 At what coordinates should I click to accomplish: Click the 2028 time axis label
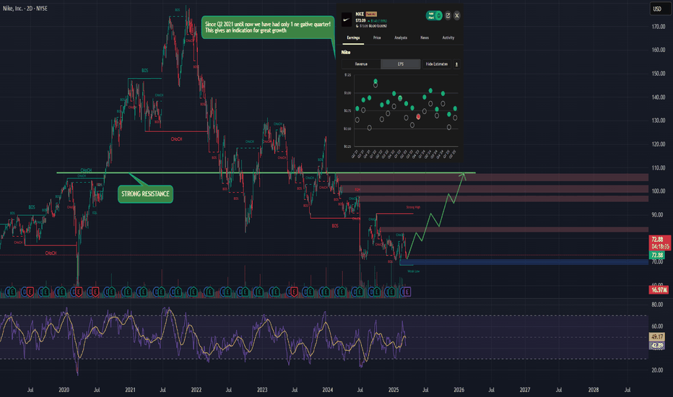pyautogui.click(x=593, y=390)
